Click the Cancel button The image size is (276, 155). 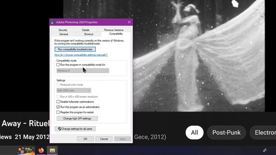(104, 139)
